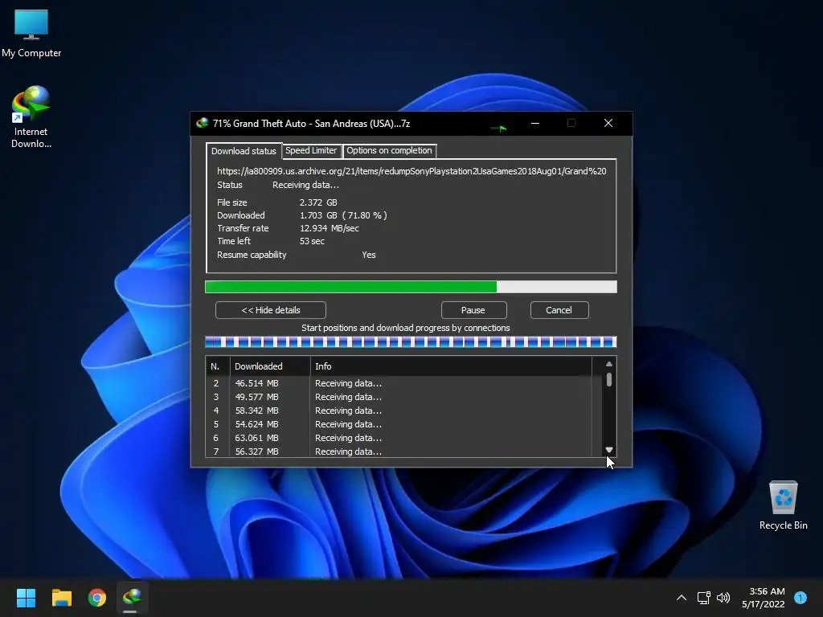
Task: Select connection row 3 with 49.577 MB
Action: (x=399, y=397)
